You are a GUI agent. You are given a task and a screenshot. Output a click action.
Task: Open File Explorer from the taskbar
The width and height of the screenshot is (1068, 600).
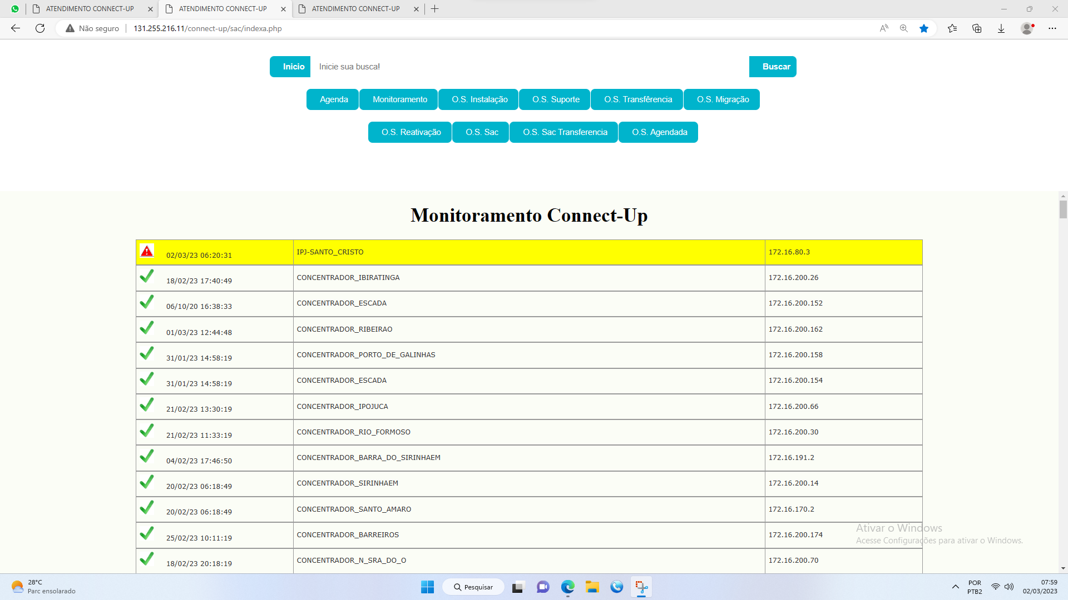pos(592,587)
